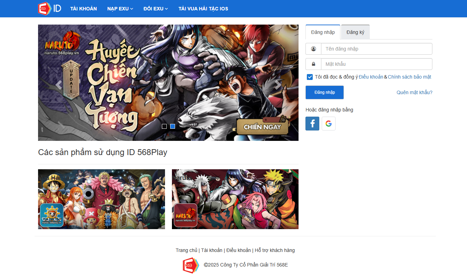Image resolution: width=467 pixels, height=280 pixels.
Task: Click the ©2025 Công Ty Cổ Phần Giải Trí 568E text
Action: click(x=246, y=265)
